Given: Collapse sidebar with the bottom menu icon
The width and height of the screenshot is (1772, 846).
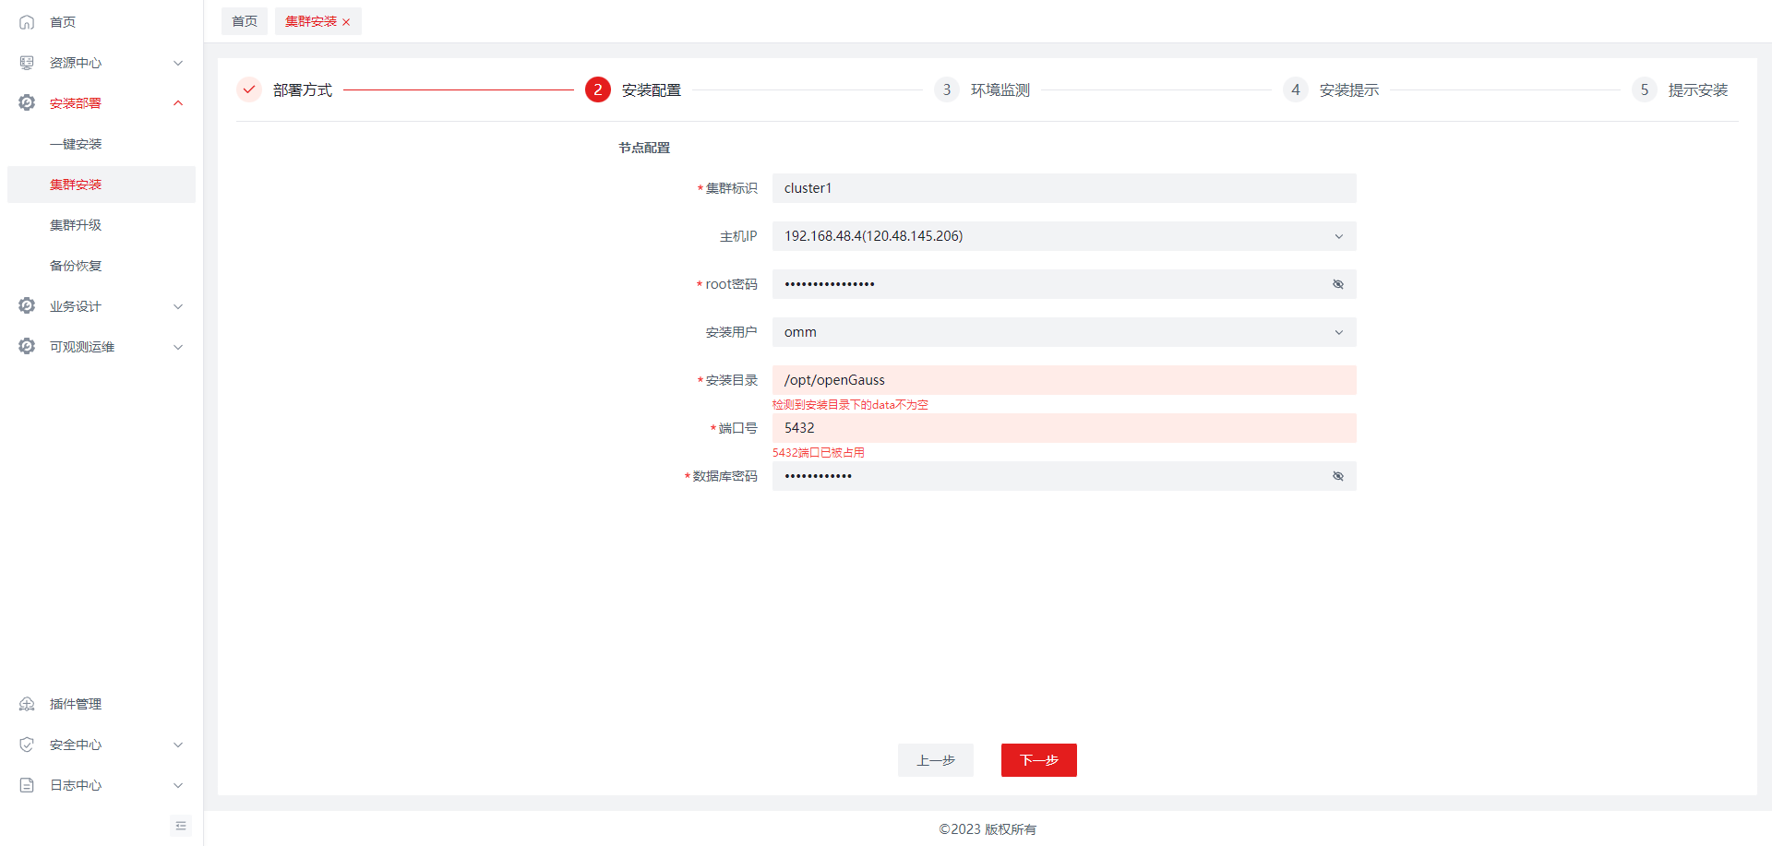Looking at the screenshot, I should pos(181,826).
